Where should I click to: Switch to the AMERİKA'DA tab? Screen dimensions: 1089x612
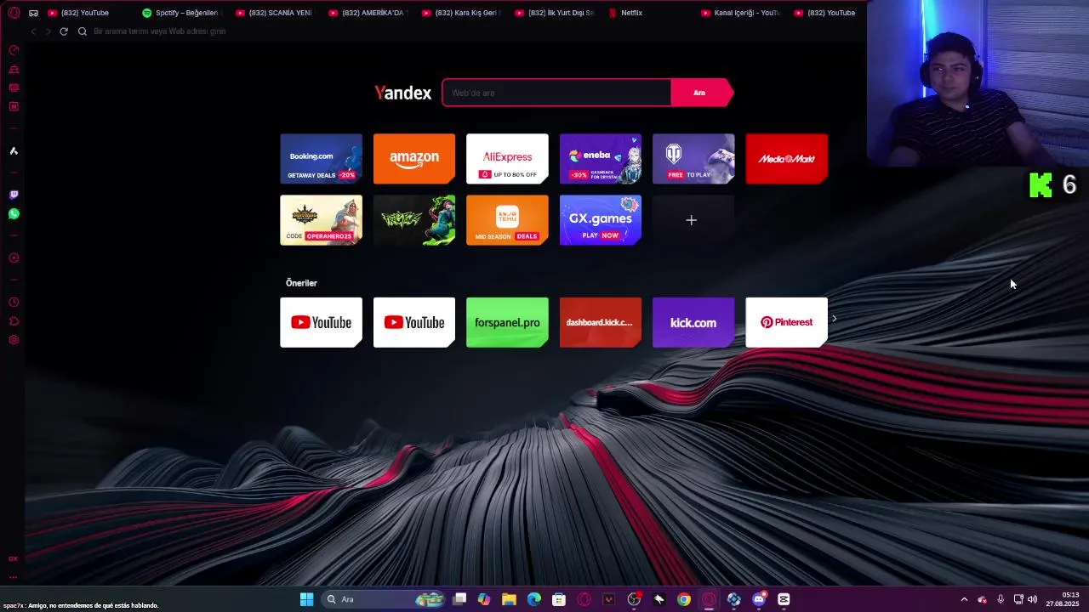367,13
